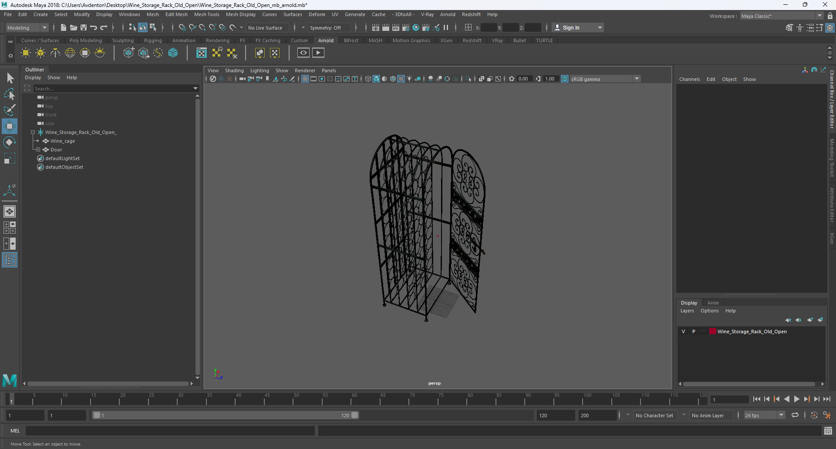Click Arnold RenderView shelf icon
The width and height of the screenshot is (836, 449).
pos(303,53)
